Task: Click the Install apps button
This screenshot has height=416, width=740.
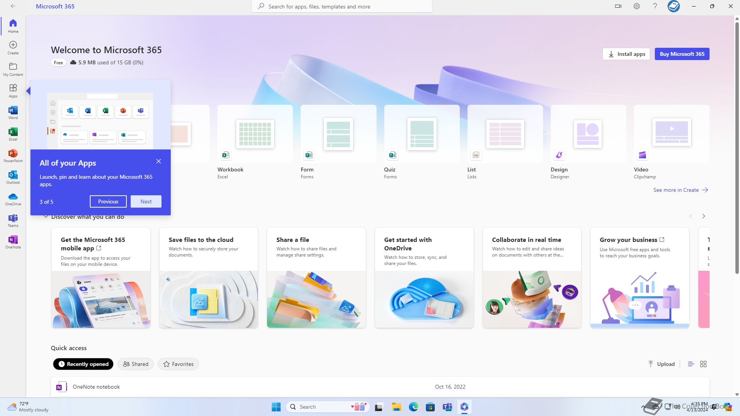Action: coord(626,54)
